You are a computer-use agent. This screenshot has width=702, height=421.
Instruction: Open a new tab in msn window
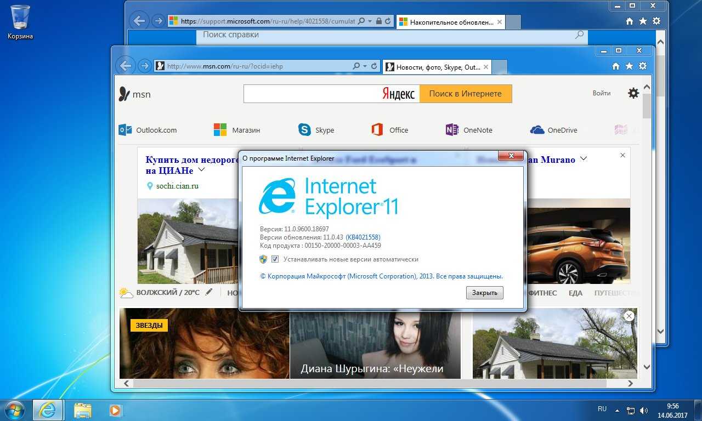499,67
